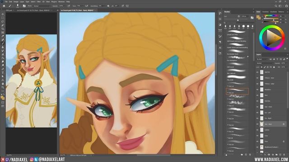Screen dimensions: 289x162
Task: Open the layer filter Kind dropdown
Action: click(x=262, y=59)
